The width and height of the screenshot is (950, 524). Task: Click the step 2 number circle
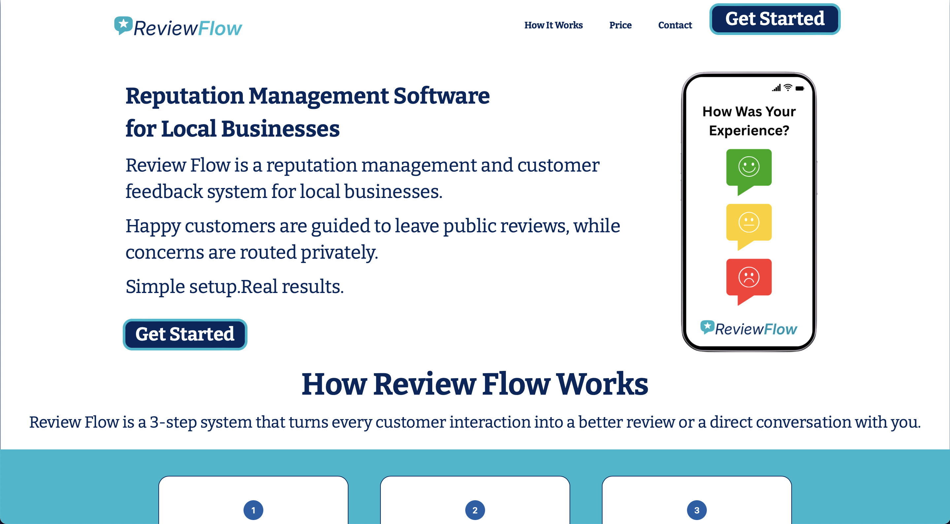(x=475, y=510)
